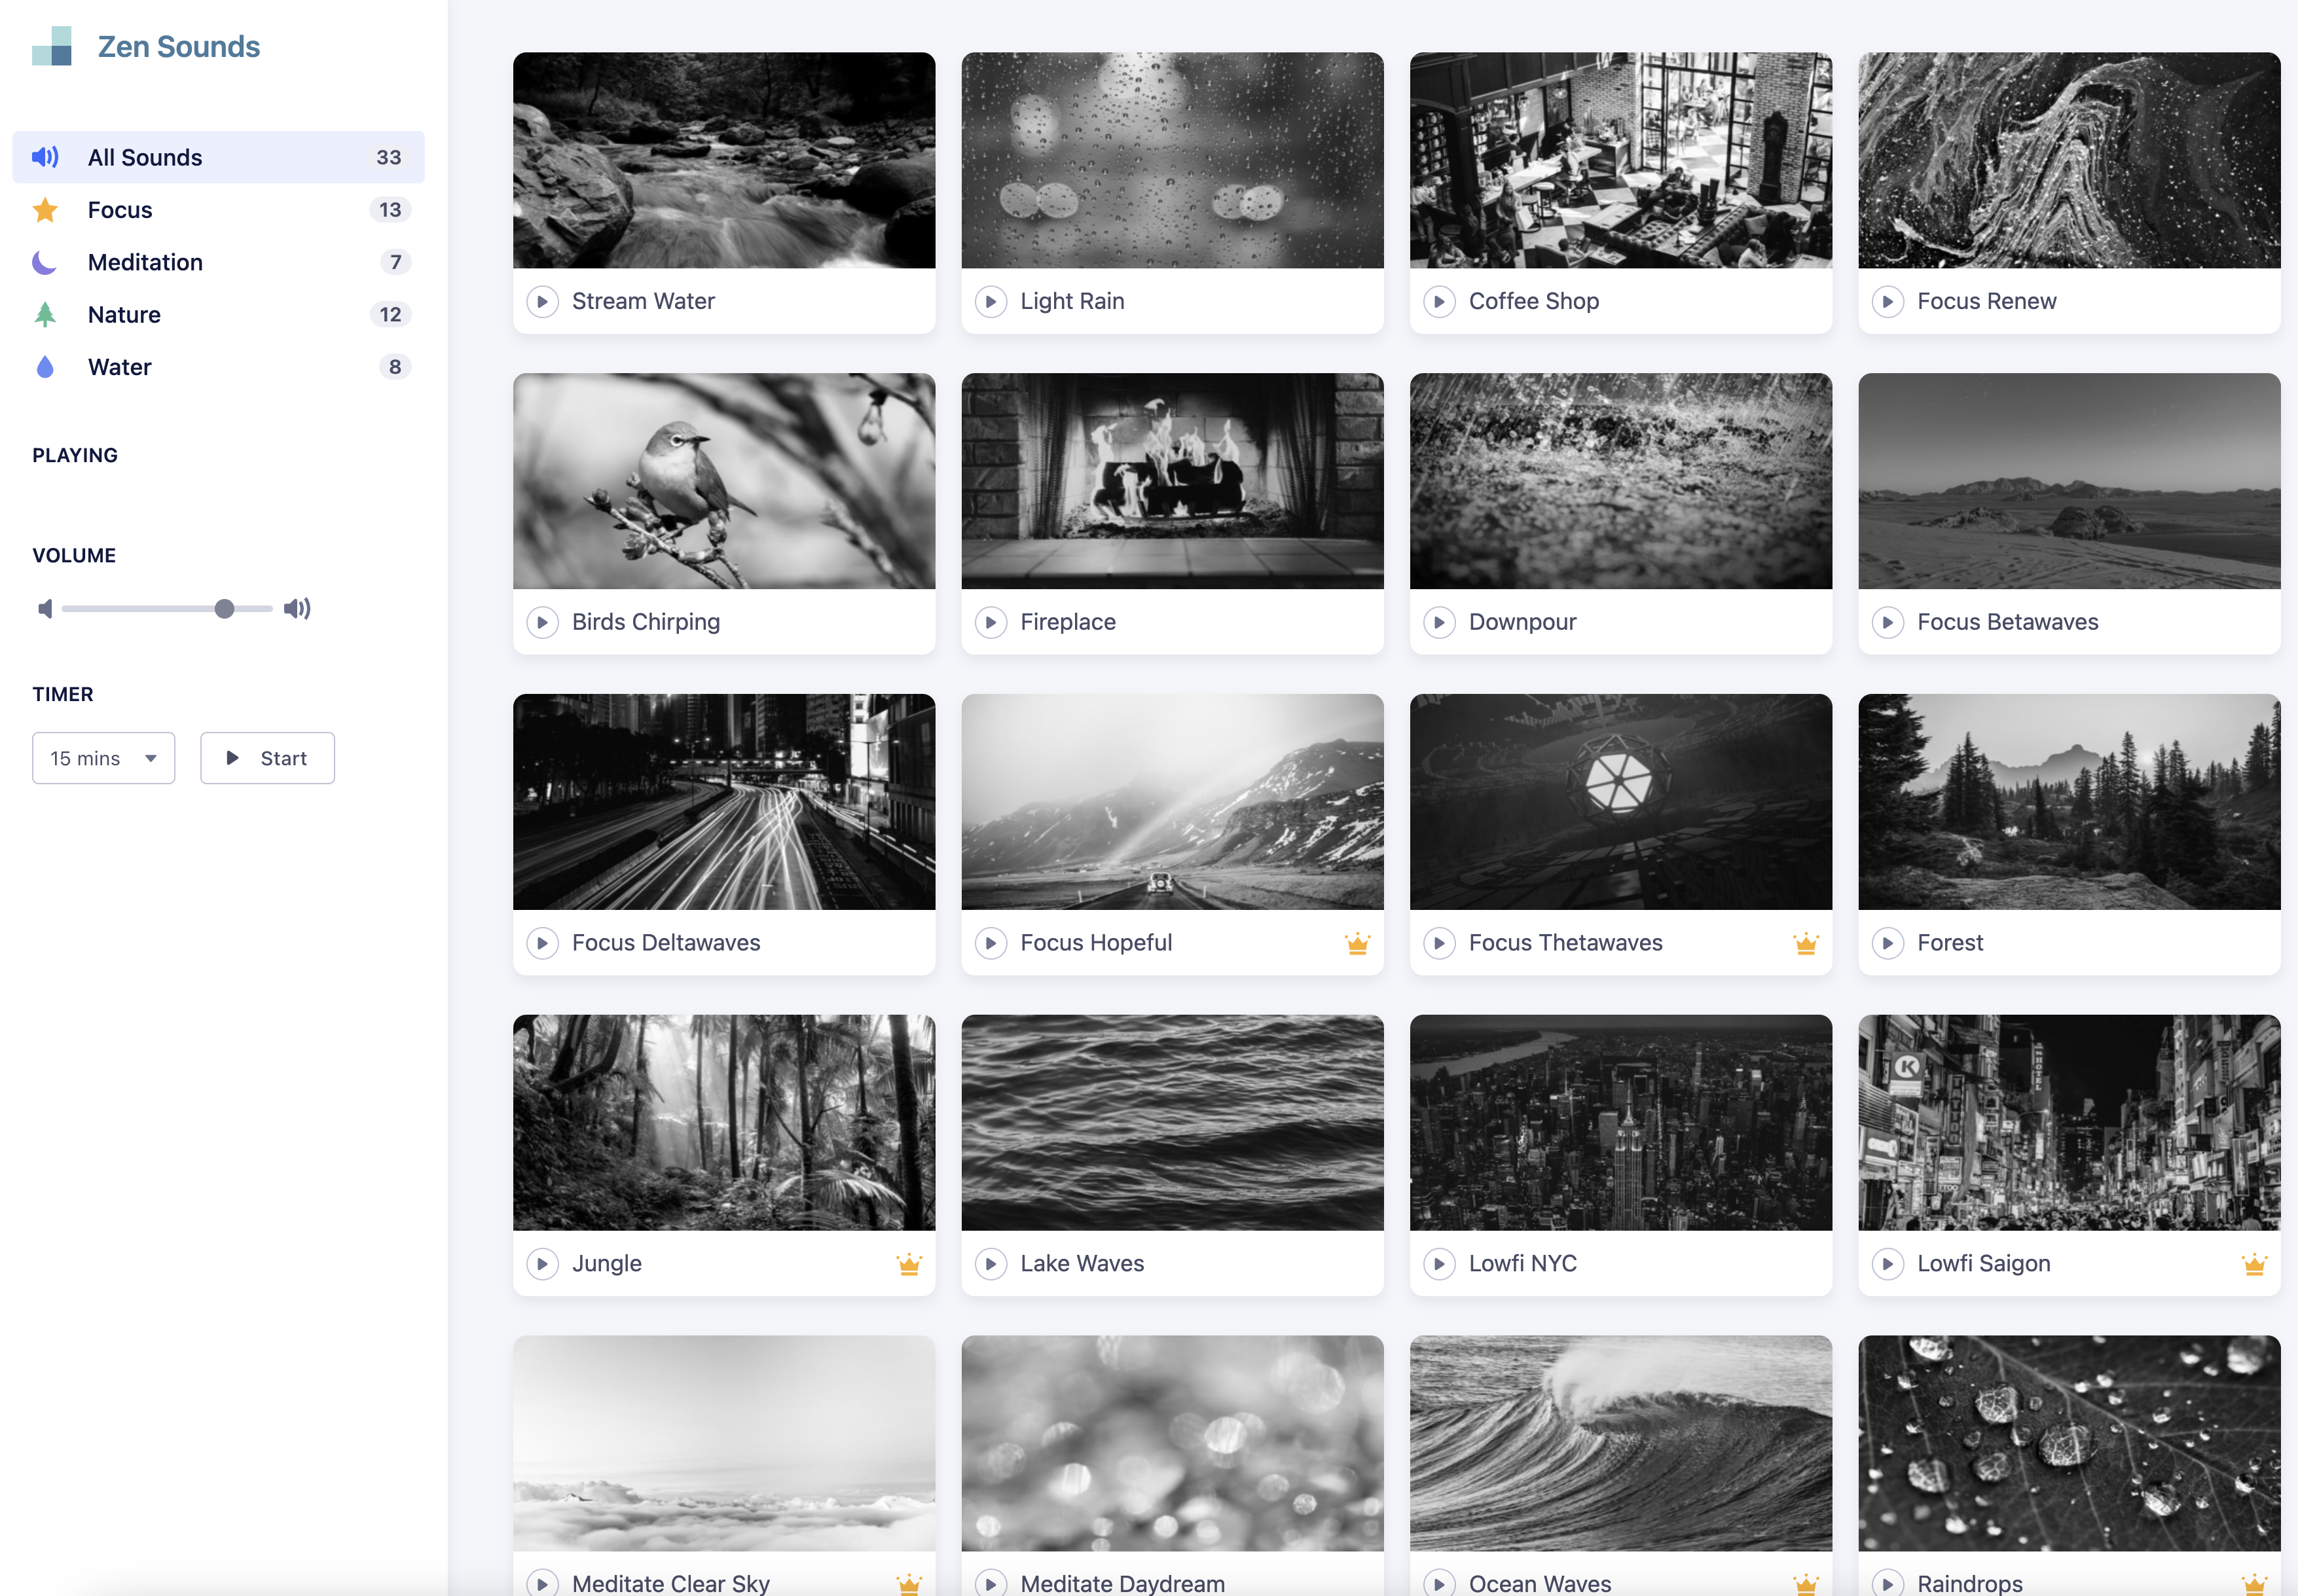Show the Nature sounds category
This screenshot has width=2298, height=1596.
pyautogui.click(x=124, y=315)
